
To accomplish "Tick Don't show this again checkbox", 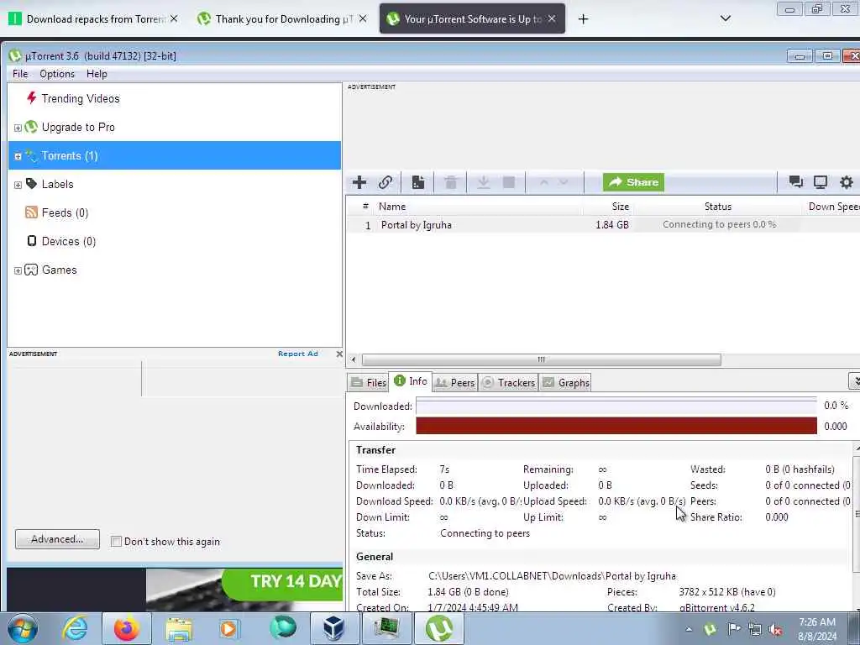I will (x=116, y=542).
